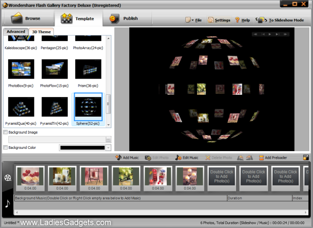Enable the Background Color checkbox
The width and height of the screenshot is (313, 228).
(x=5, y=148)
